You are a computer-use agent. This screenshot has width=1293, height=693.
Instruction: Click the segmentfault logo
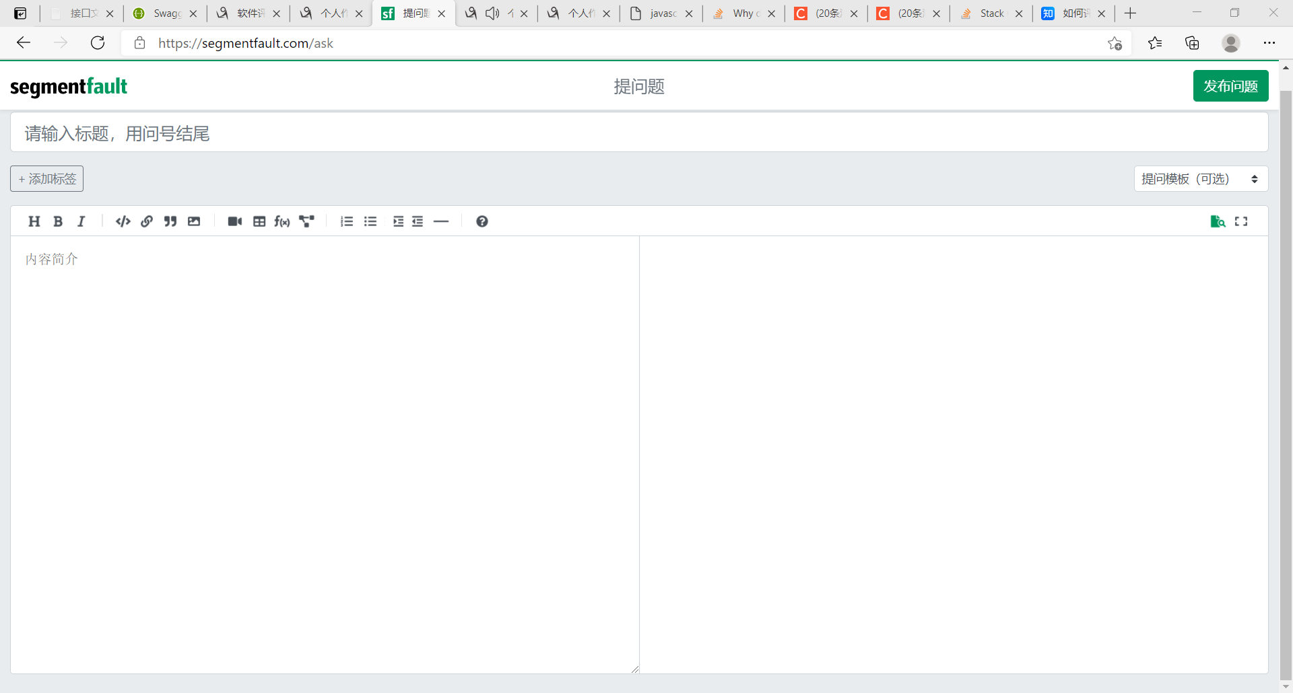coord(69,87)
